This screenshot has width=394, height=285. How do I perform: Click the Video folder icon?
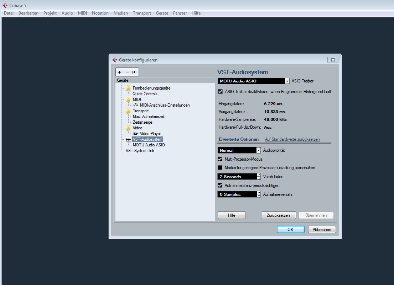click(128, 128)
